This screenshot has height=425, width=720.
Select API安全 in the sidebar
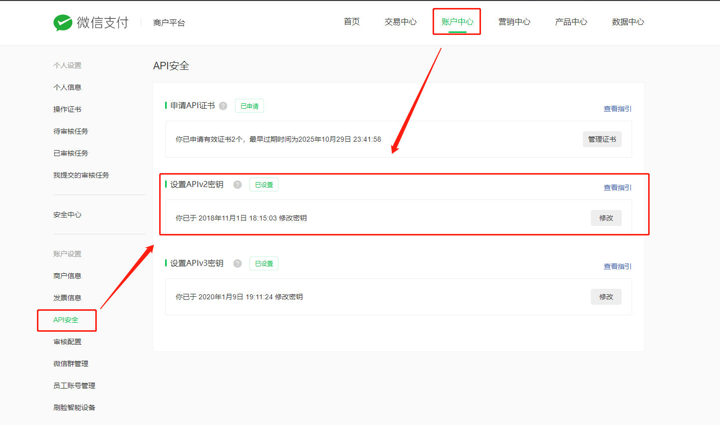tap(66, 320)
